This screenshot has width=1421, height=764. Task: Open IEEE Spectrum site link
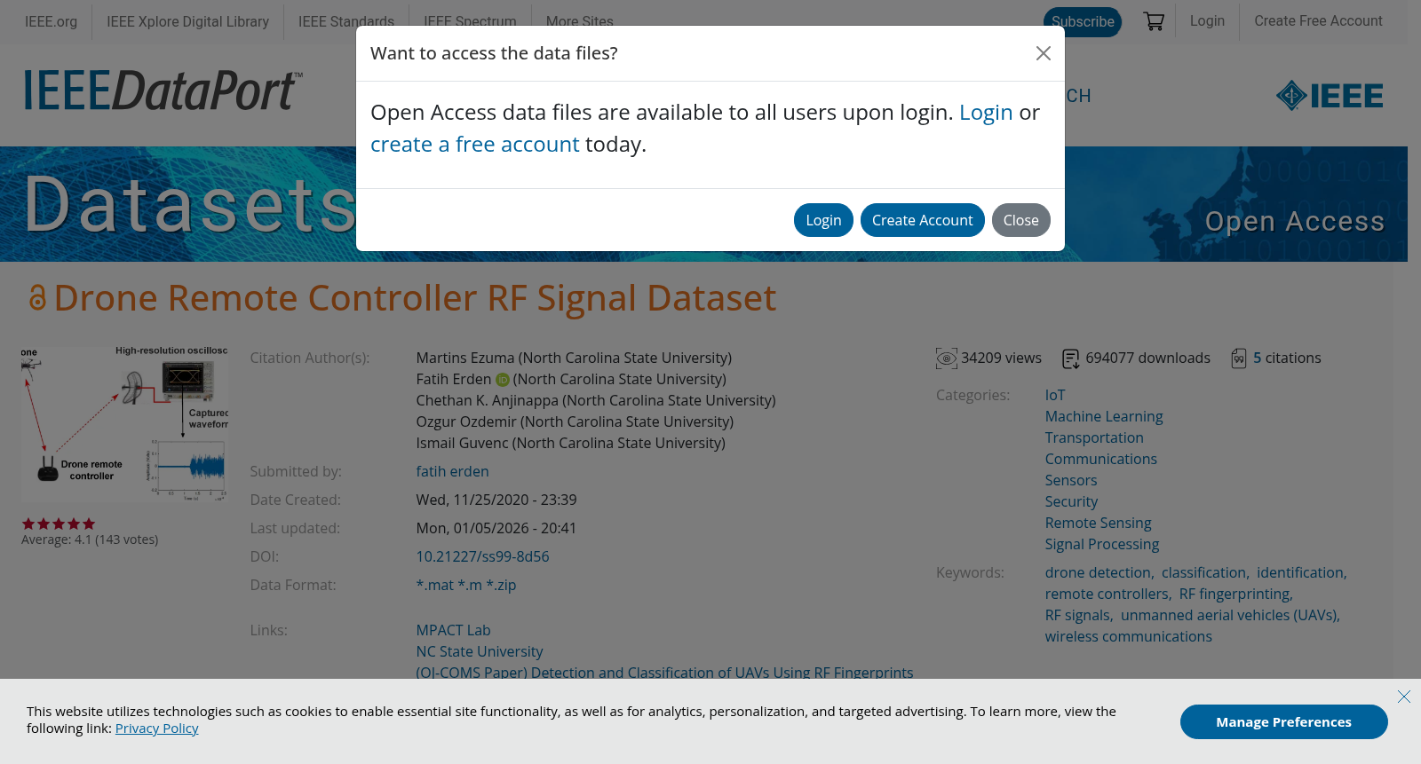pos(470,21)
